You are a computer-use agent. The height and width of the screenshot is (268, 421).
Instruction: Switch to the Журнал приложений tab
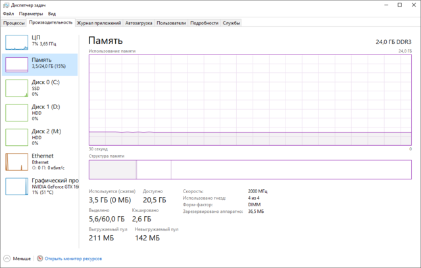click(99, 22)
